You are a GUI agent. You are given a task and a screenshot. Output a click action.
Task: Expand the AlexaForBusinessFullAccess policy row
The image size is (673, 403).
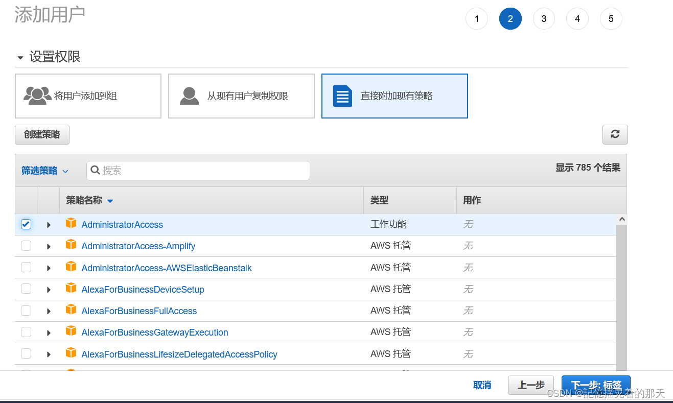point(49,311)
